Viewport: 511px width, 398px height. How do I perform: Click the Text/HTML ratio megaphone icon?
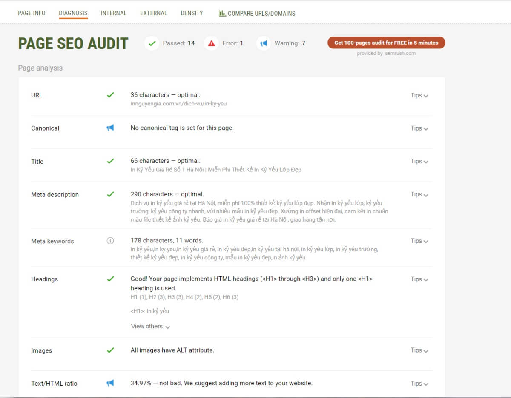[110, 383]
